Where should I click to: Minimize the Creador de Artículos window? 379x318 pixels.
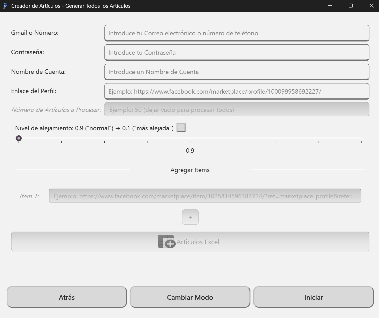click(330, 6)
